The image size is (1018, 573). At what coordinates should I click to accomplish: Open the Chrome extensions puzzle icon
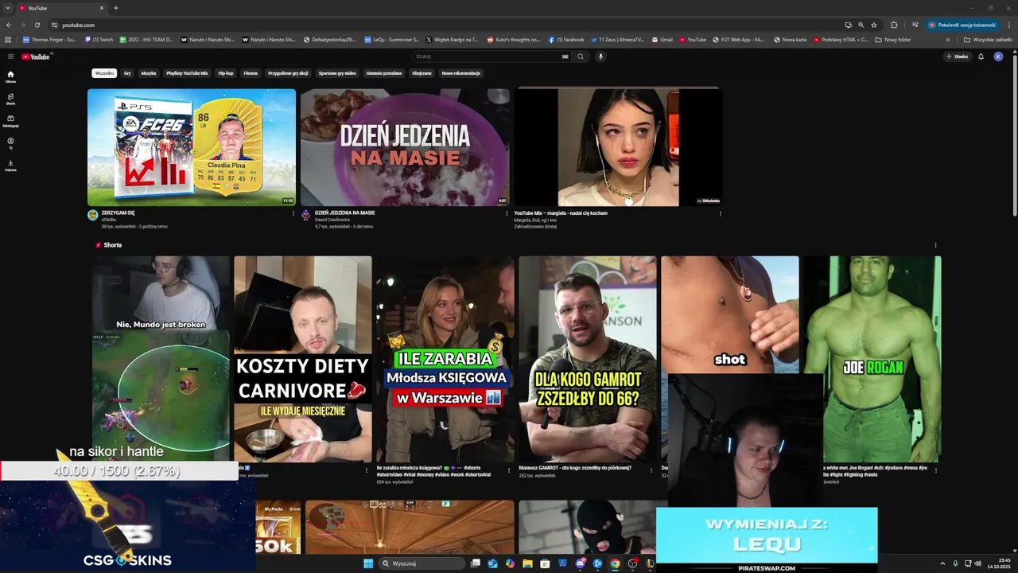click(x=894, y=25)
